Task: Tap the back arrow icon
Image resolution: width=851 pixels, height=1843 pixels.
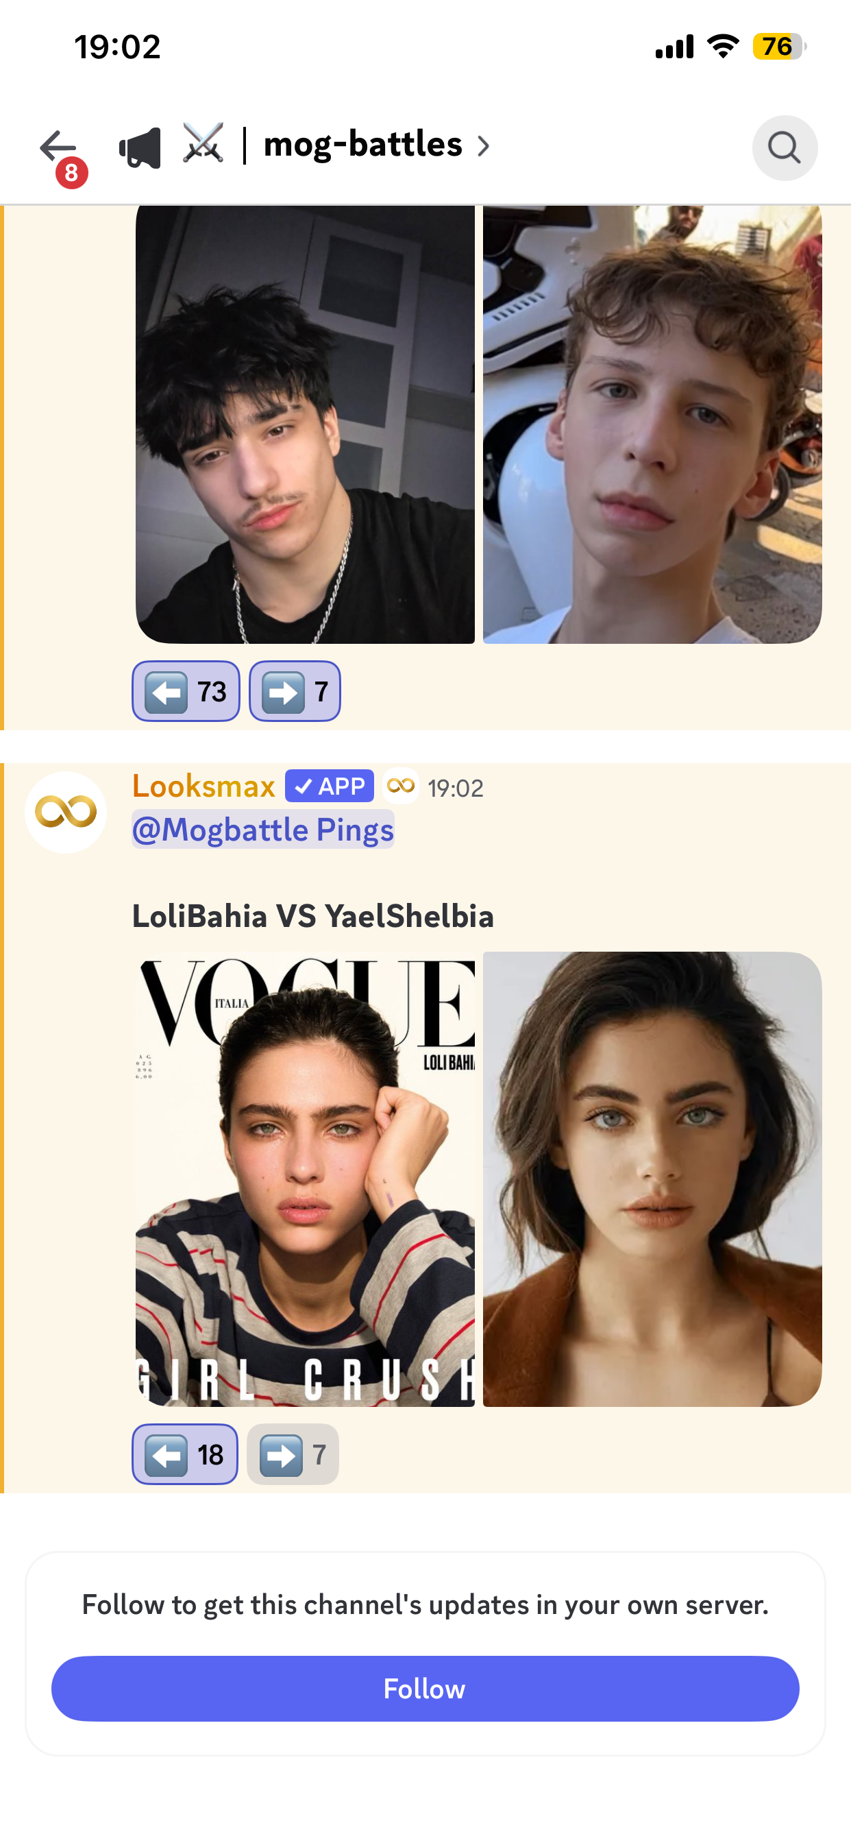Action: (x=58, y=147)
